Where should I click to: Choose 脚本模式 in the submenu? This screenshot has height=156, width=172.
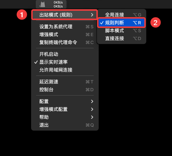(x=122, y=31)
